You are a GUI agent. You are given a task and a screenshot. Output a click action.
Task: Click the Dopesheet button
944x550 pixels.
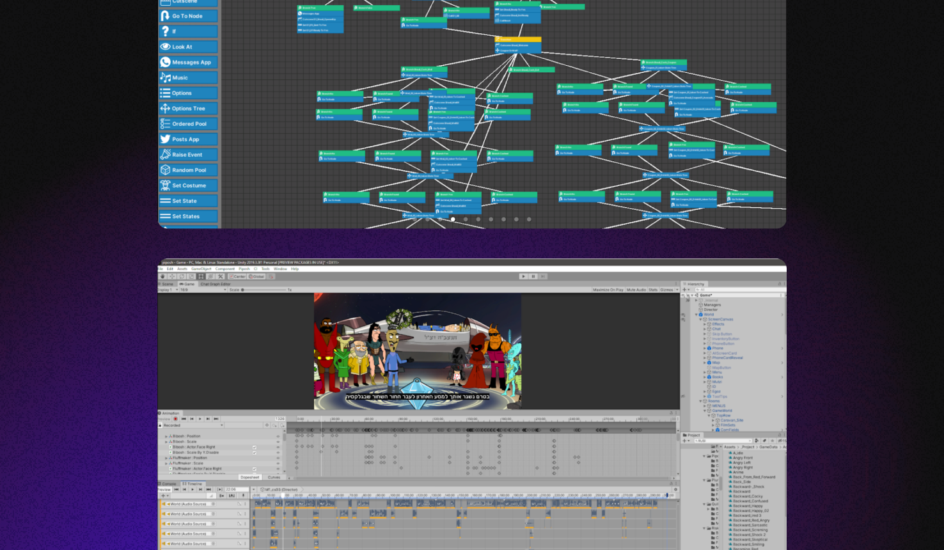pyautogui.click(x=249, y=477)
